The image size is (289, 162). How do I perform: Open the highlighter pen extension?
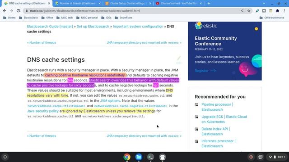pyautogui.click(x=257, y=11)
